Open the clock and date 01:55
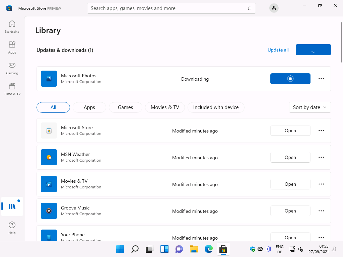343x257 pixels. pos(319,249)
